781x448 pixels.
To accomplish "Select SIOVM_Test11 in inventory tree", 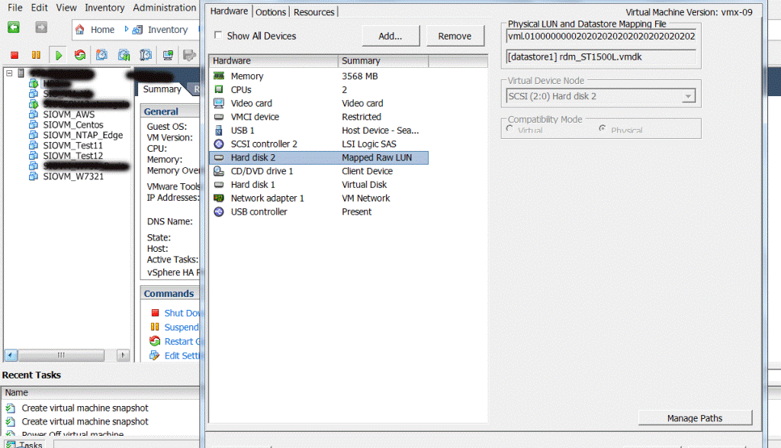I will 72,146.
